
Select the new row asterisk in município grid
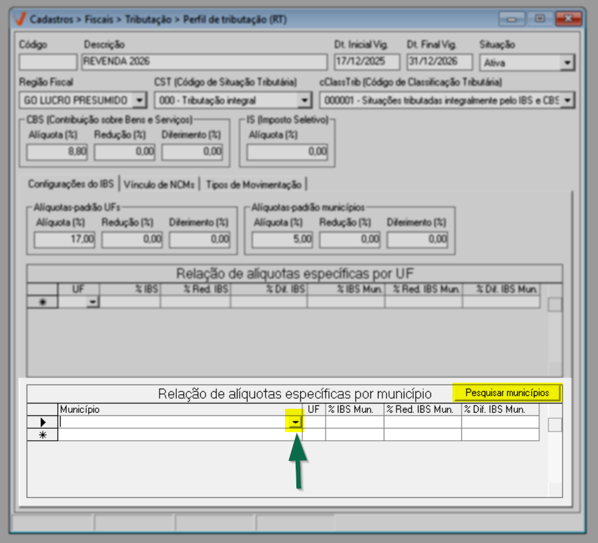43,435
